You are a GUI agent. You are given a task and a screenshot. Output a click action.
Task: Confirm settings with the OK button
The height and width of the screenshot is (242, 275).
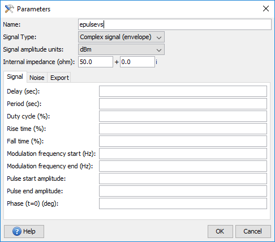[x=220, y=231]
